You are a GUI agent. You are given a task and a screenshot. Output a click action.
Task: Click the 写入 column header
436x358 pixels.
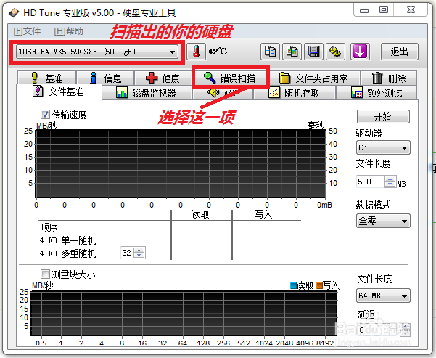point(263,214)
